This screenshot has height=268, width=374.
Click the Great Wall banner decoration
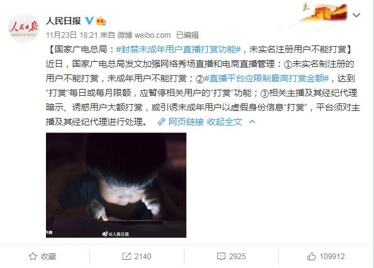click(x=325, y=12)
